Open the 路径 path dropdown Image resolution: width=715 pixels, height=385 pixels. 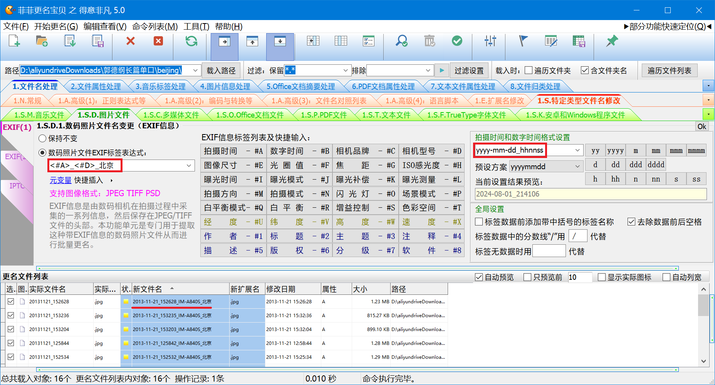(x=195, y=71)
